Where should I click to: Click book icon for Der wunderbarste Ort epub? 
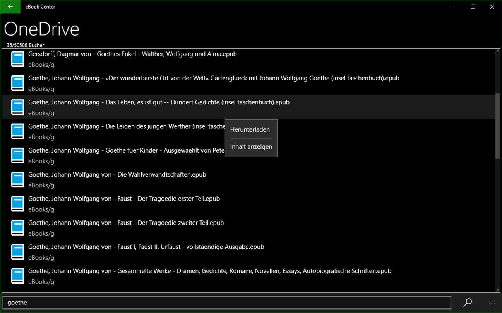pos(17,83)
